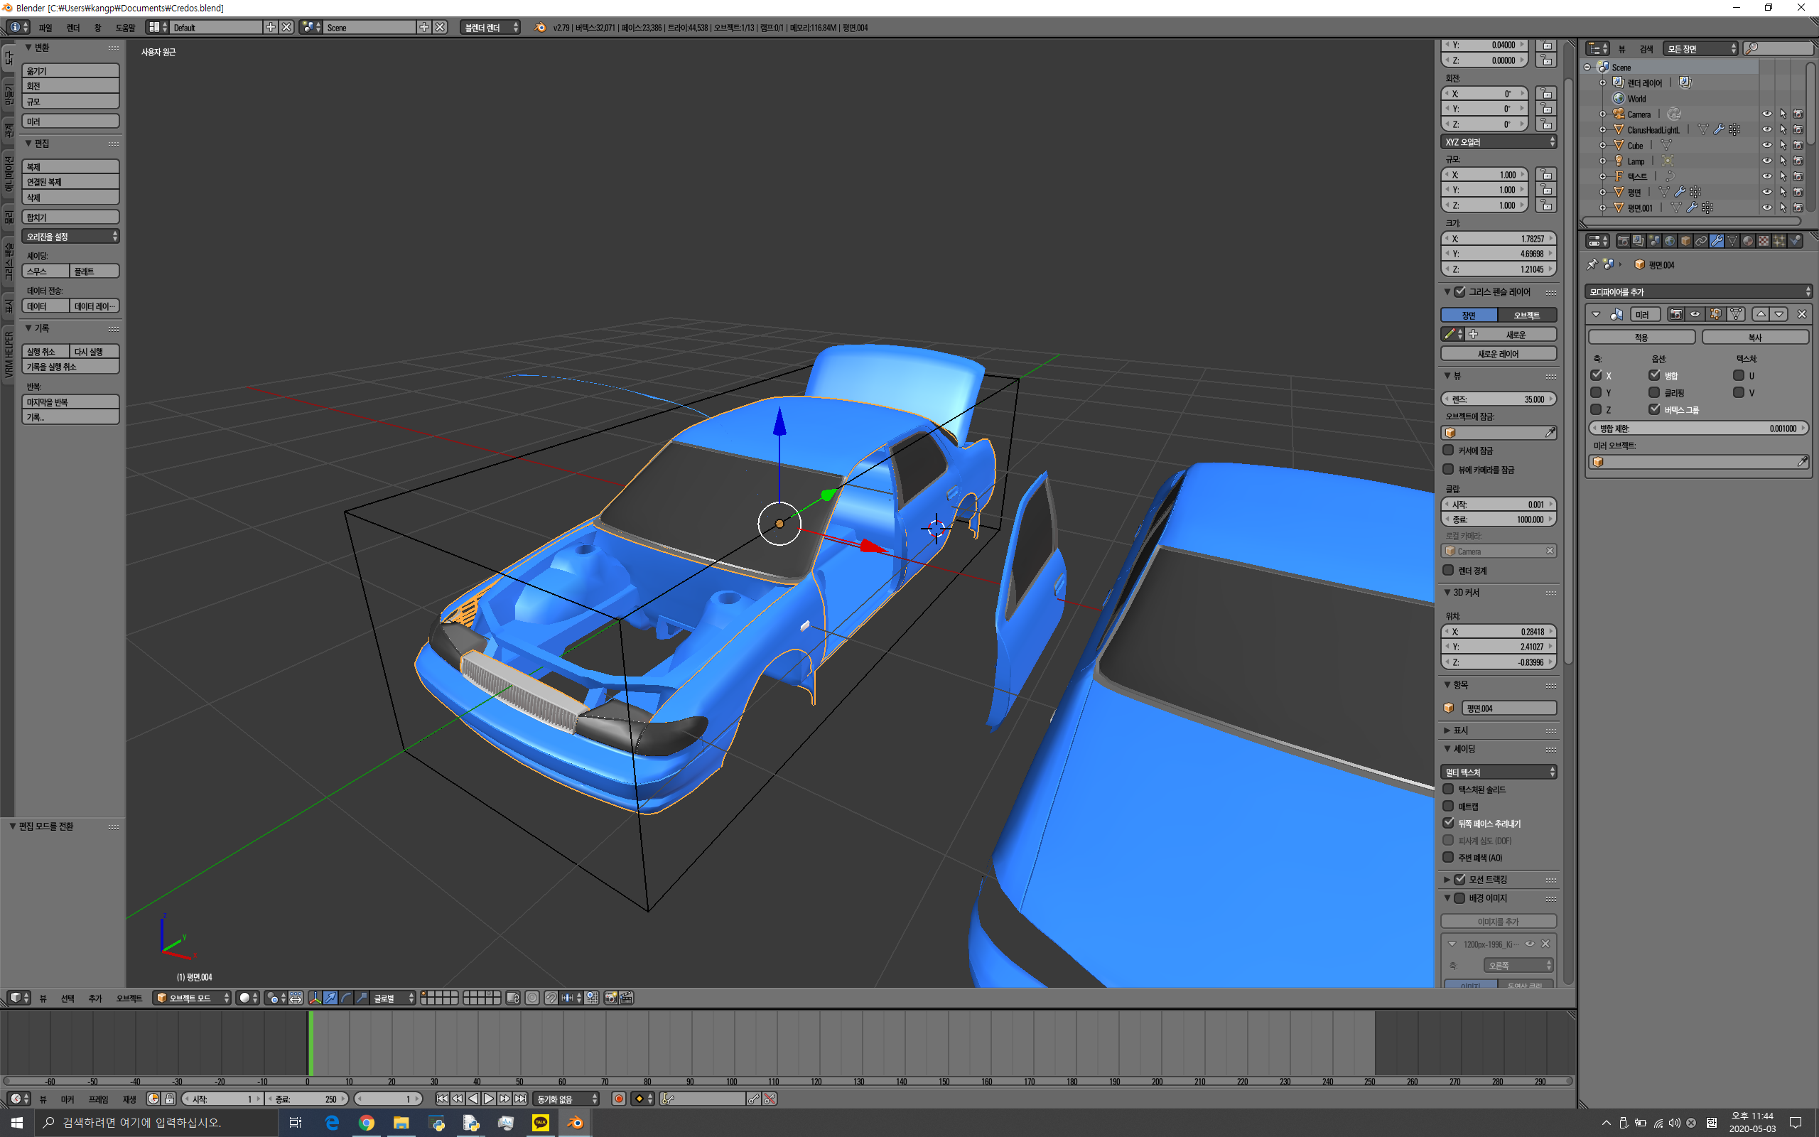Open the Modifiers properties tab (wrench icon)
The height and width of the screenshot is (1137, 1819).
click(x=1716, y=241)
